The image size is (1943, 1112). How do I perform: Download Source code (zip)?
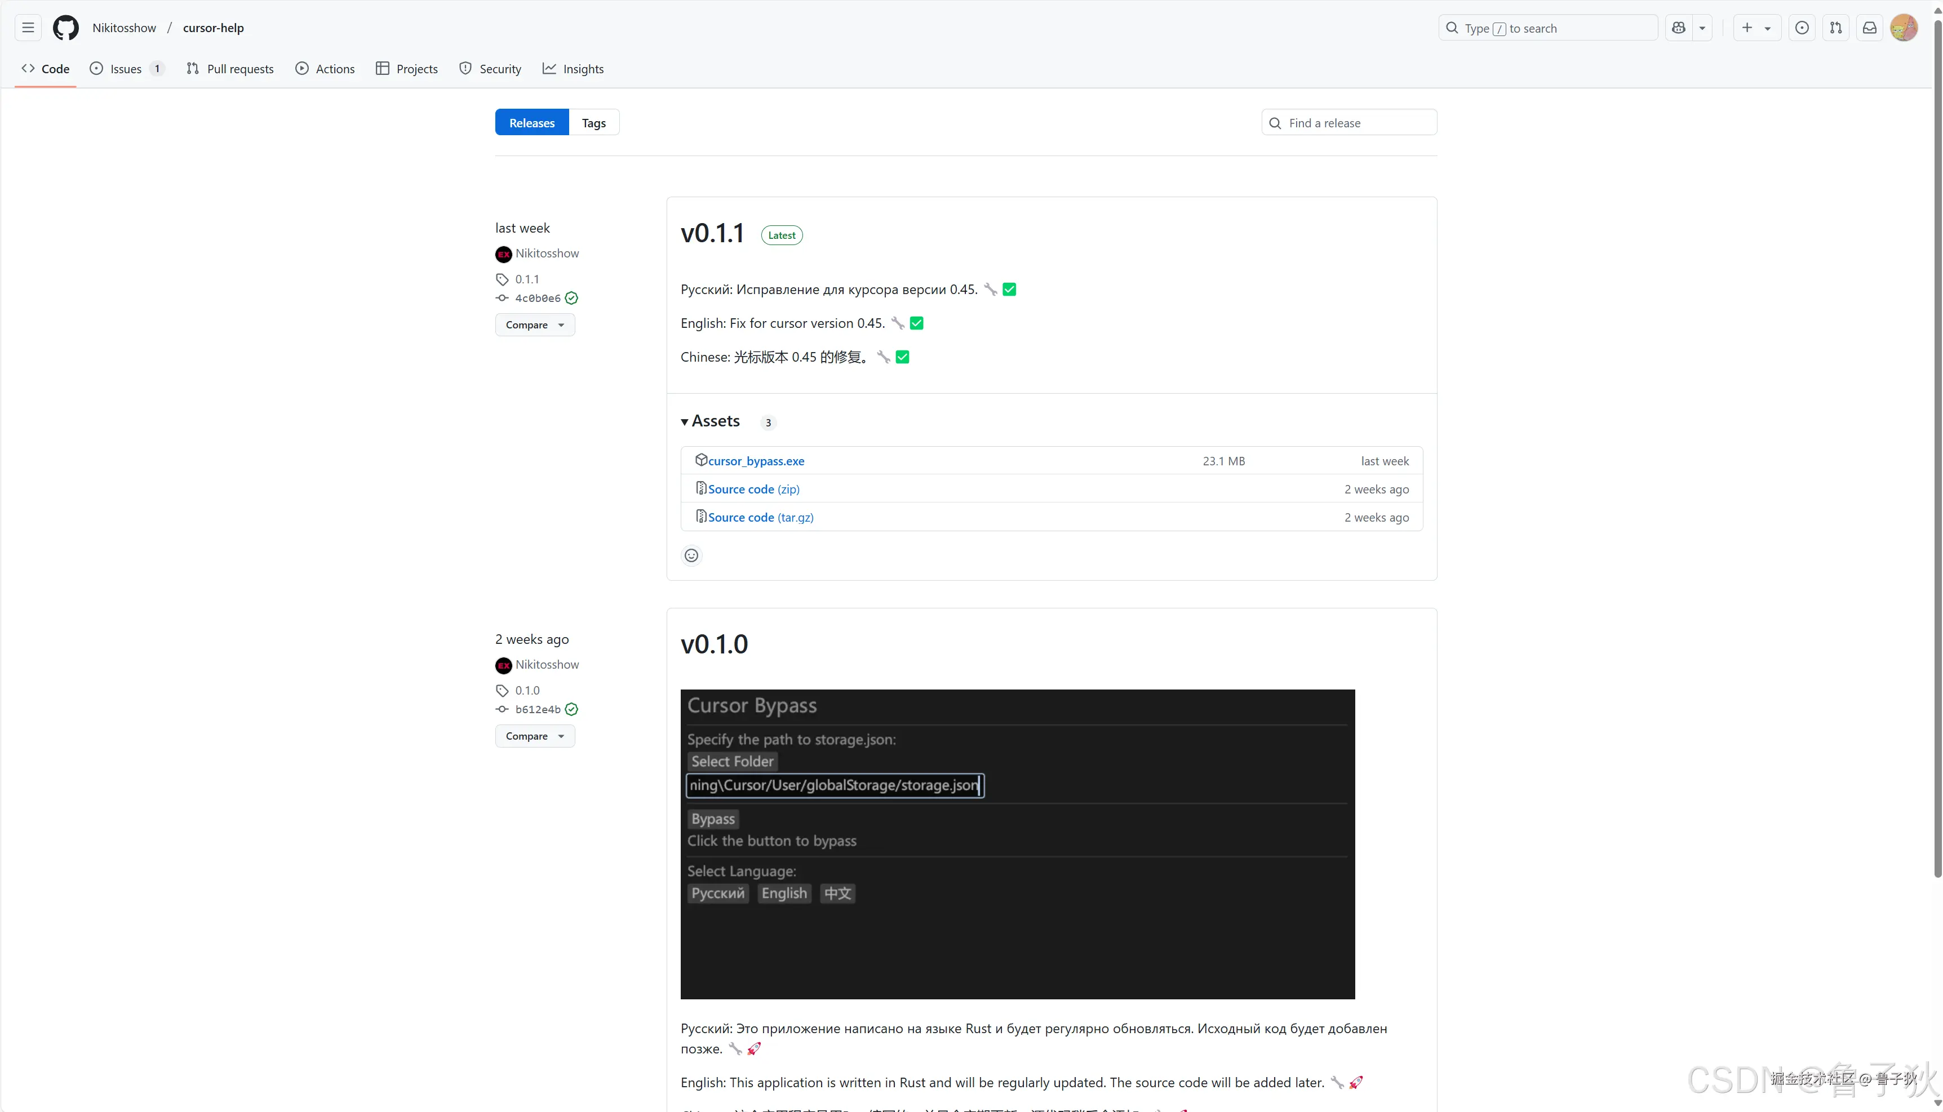point(753,490)
